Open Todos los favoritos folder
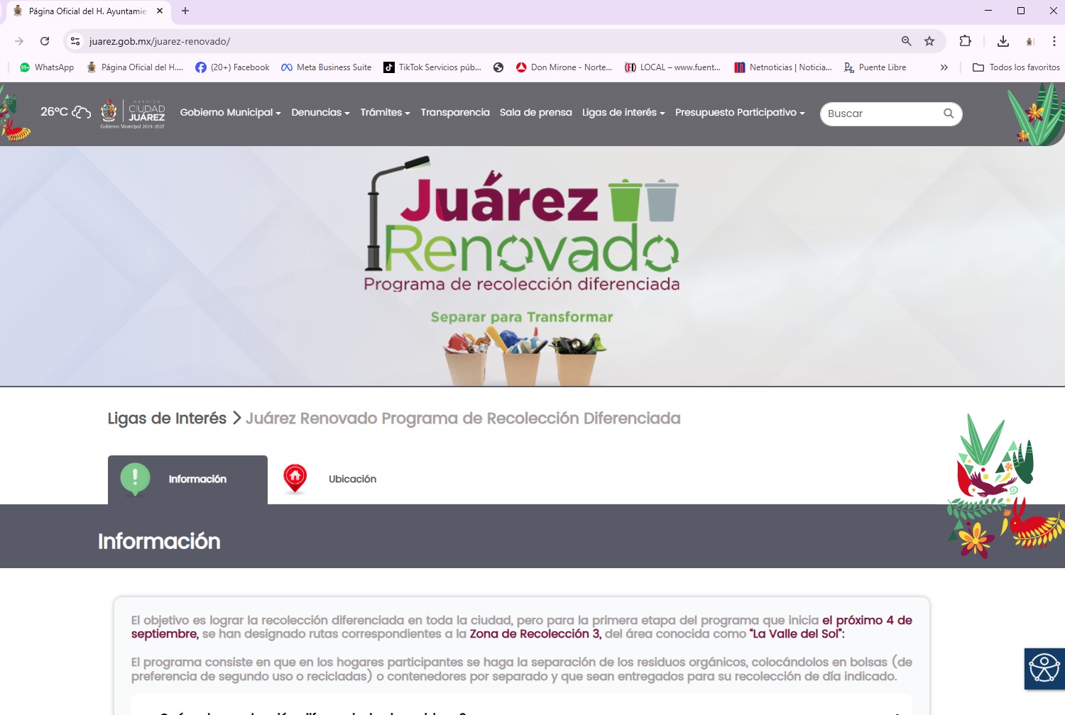Viewport: 1065px width, 715px height. 1016,67
